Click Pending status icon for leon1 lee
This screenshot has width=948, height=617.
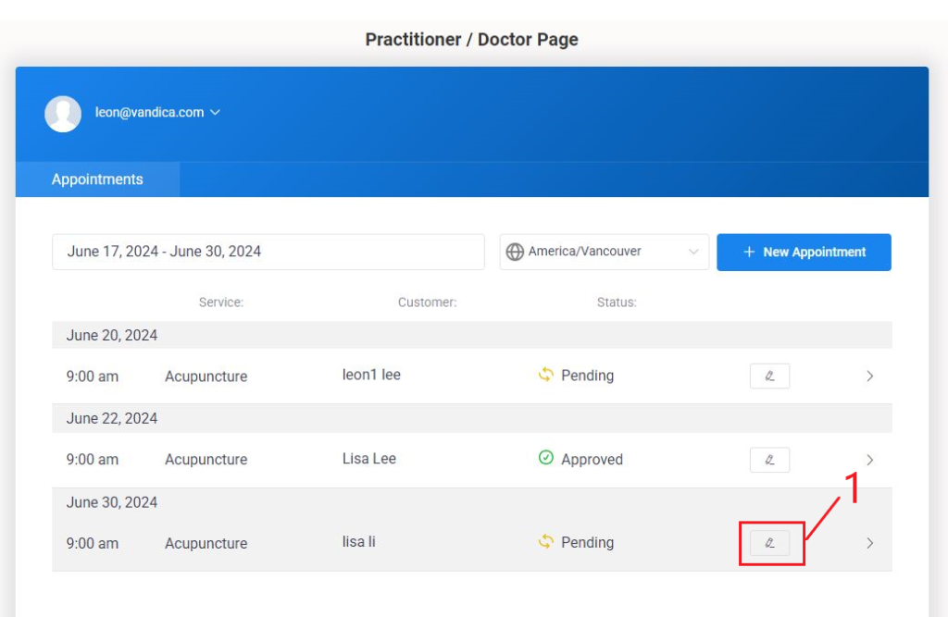click(x=546, y=375)
